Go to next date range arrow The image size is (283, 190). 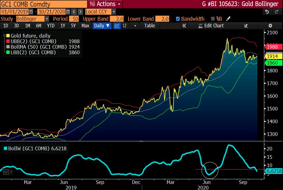point(80,12)
